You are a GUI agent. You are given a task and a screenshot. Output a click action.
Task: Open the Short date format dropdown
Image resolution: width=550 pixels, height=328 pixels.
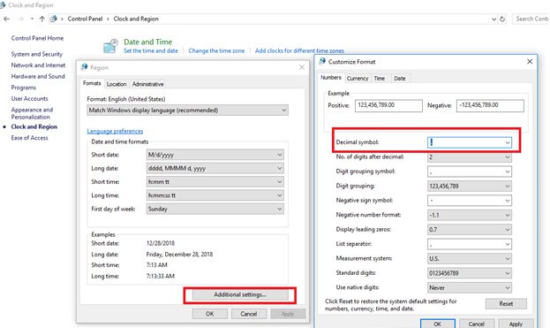click(215, 155)
